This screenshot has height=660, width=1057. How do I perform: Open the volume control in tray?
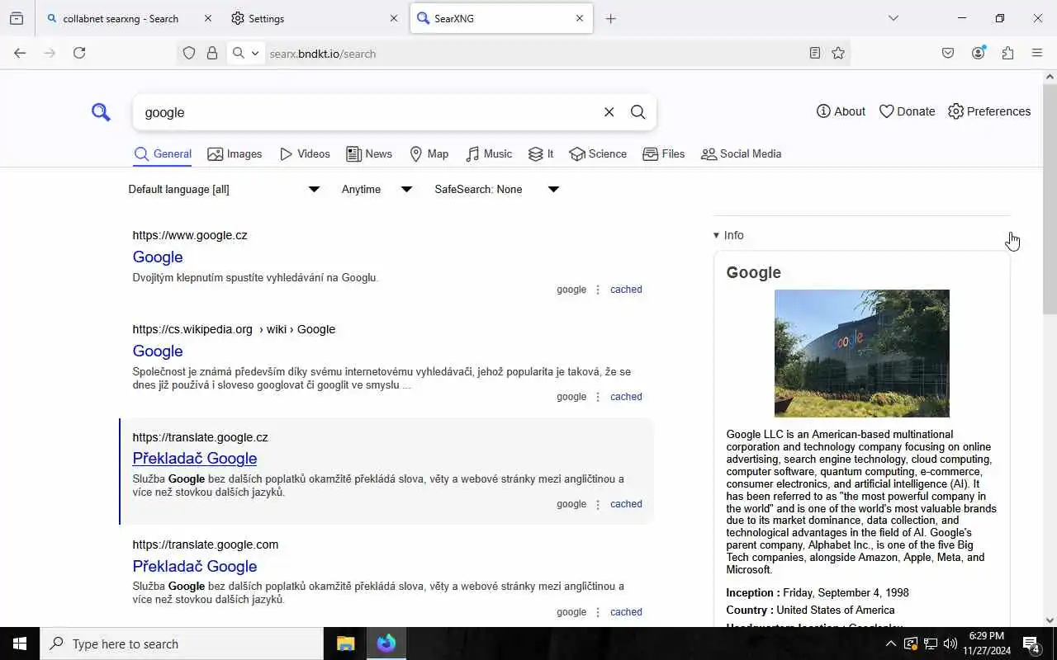(950, 643)
